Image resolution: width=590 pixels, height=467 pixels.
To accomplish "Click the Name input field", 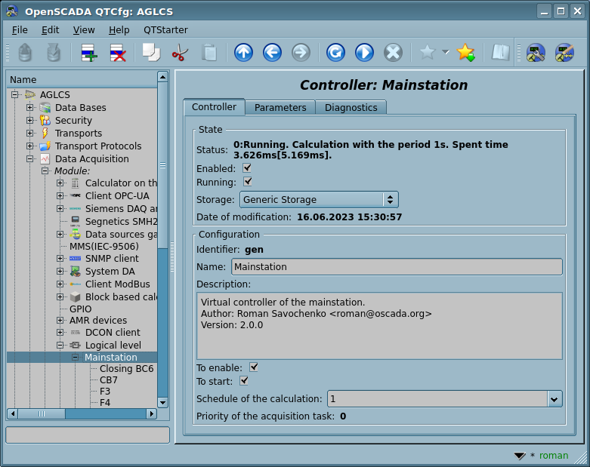I will 396,267.
